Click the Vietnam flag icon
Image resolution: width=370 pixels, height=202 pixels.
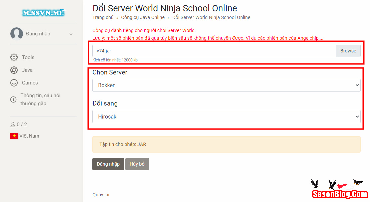point(14,136)
